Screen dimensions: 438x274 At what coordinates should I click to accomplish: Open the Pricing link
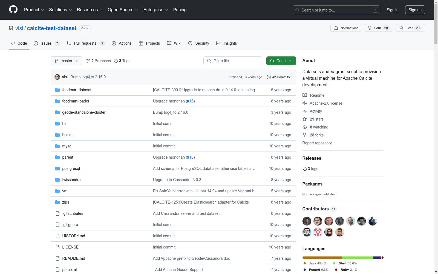point(180,10)
